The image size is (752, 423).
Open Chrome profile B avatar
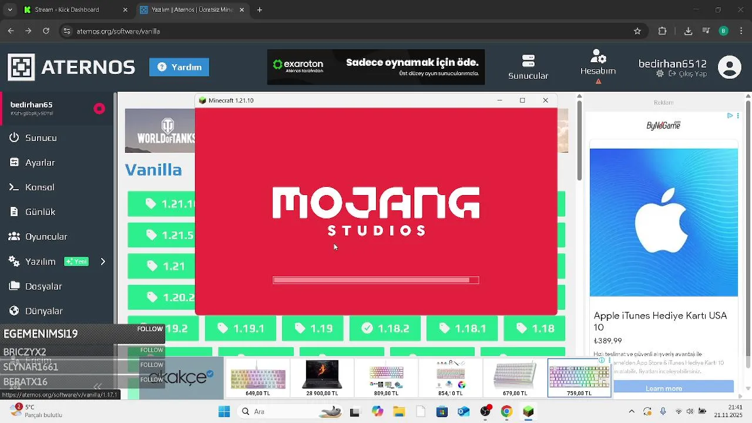(x=724, y=31)
